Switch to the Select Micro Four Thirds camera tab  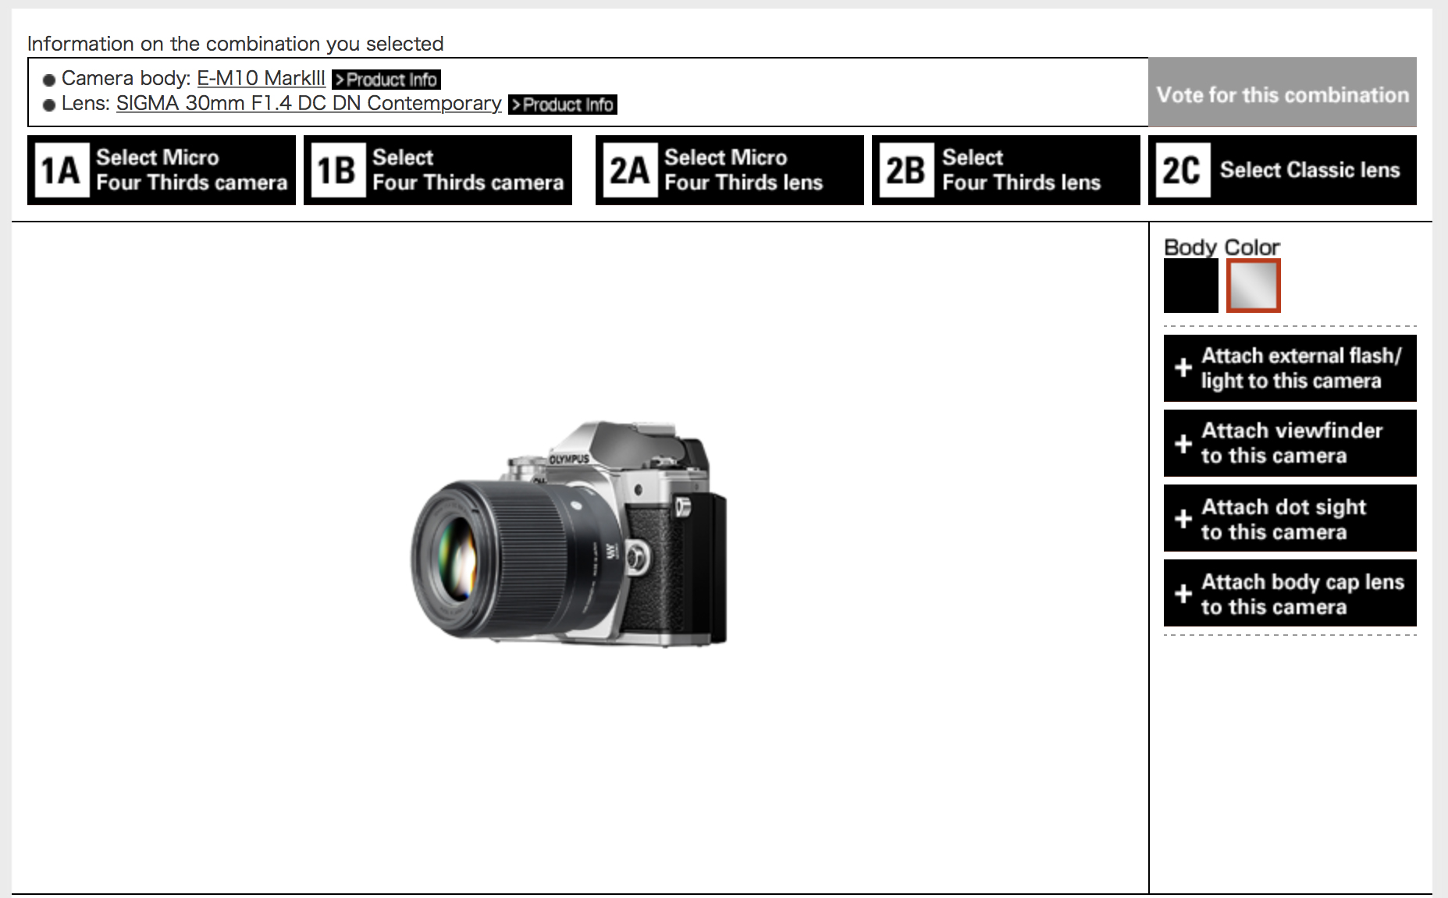(161, 169)
